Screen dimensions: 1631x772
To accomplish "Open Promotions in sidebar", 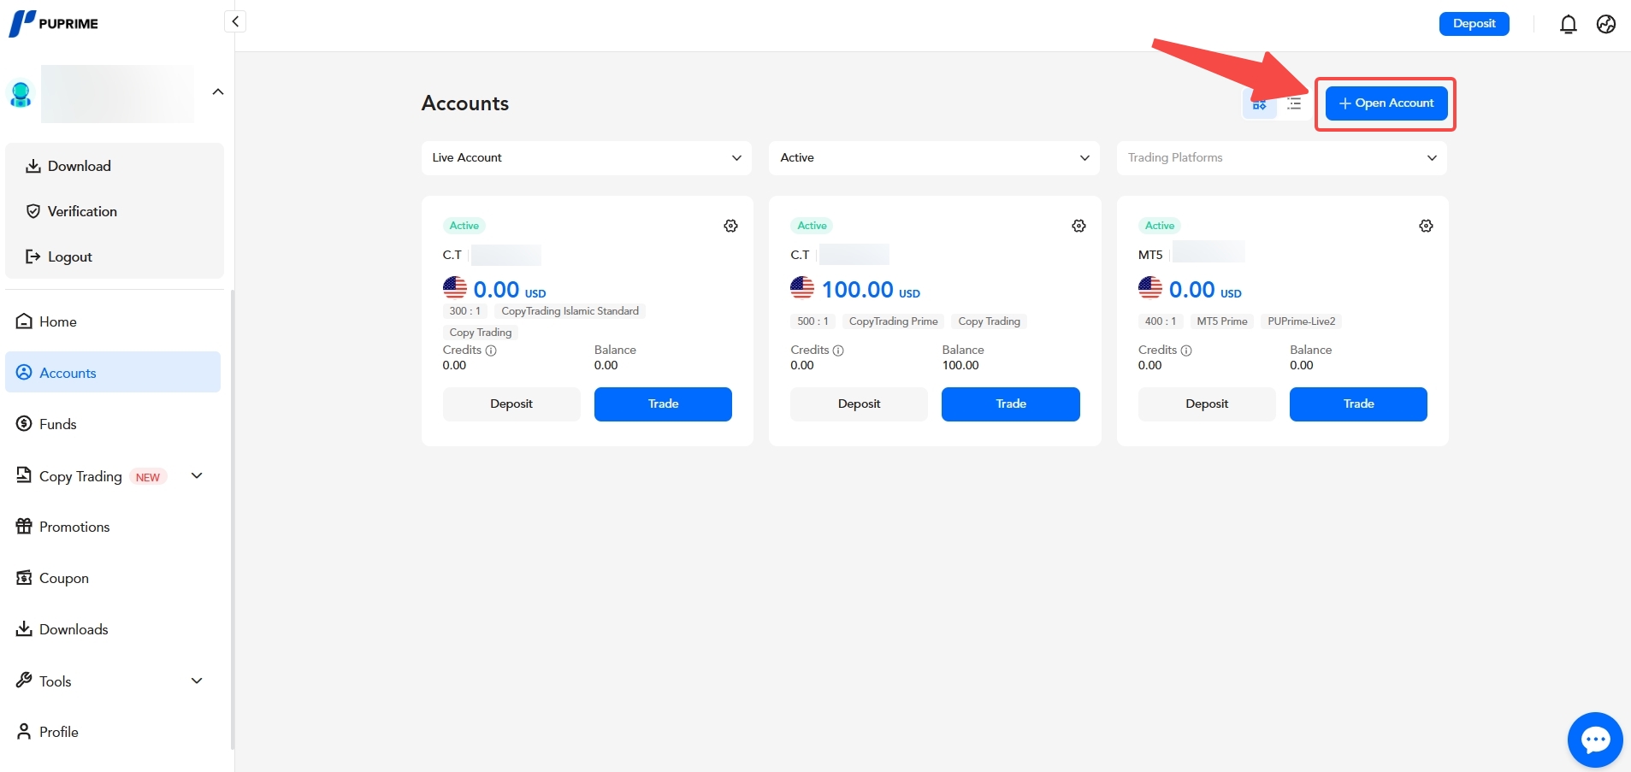I will tap(74, 527).
